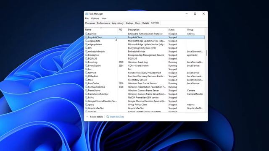
Task: Sort by the PID column header
Action: (x=122, y=30)
